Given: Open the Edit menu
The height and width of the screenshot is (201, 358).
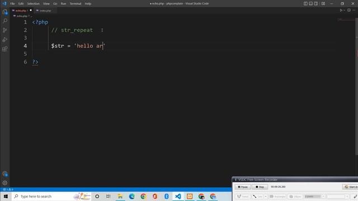Looking at the screenshot, I should 21,4.
